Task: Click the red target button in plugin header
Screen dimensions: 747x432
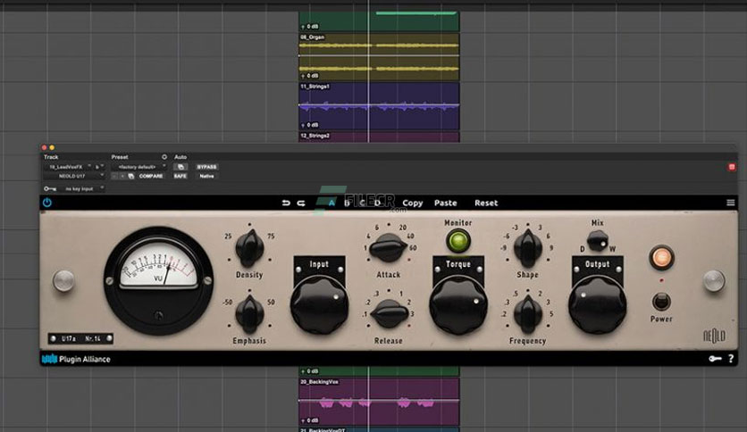Action: [732, 167]
